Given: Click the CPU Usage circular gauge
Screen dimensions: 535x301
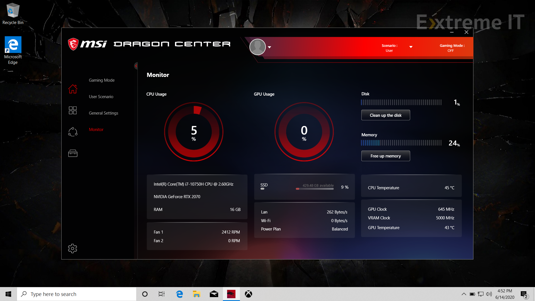Looking at the screenshot, I should coord(194,132).
